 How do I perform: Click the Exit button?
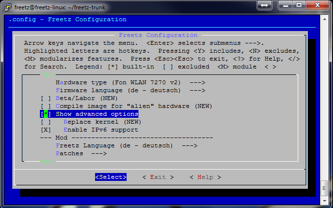[x=158, y=177]
